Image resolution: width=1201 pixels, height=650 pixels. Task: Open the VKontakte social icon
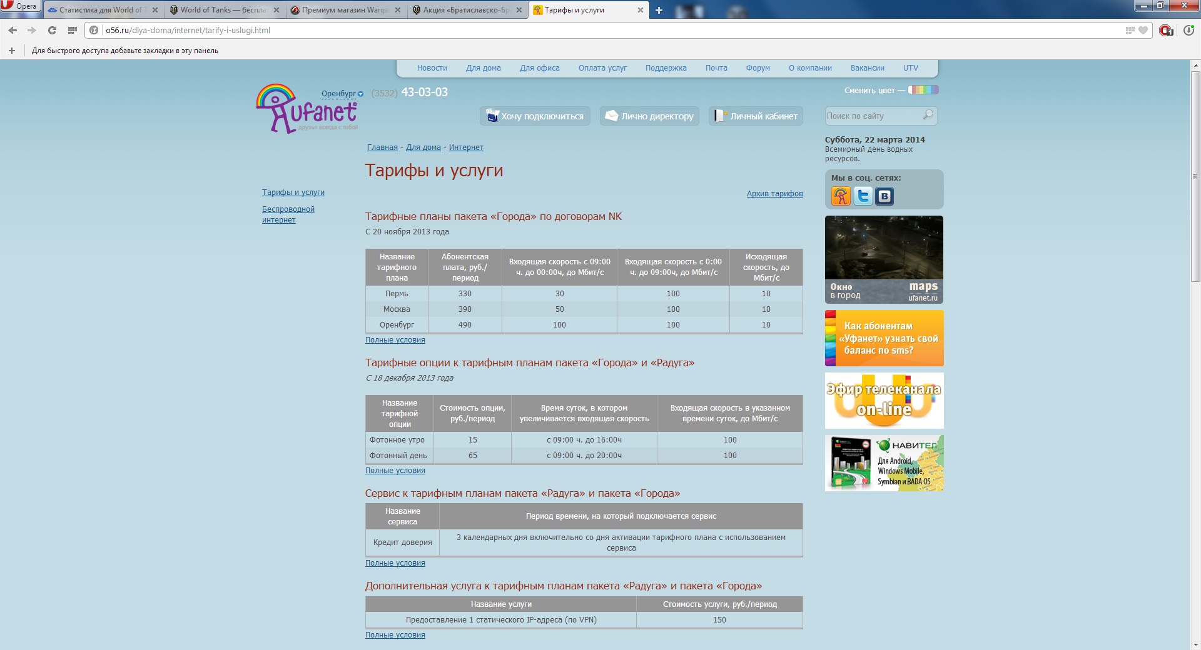click(884, 196)
